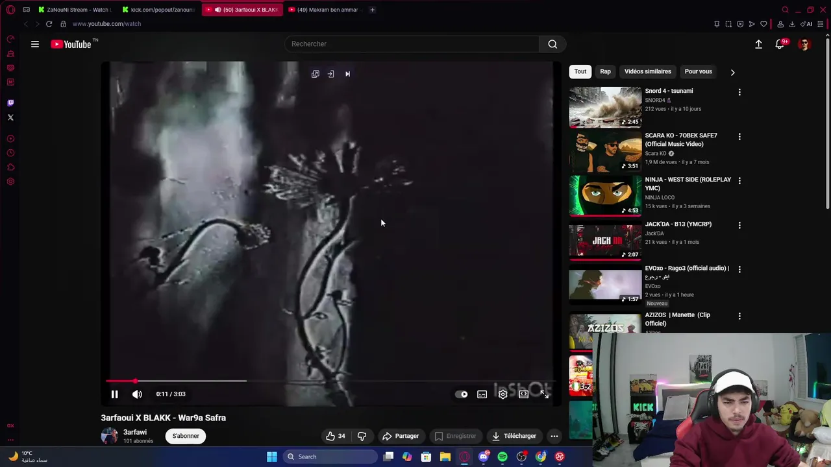The image size is (831, 467).
Task: Open options menu for JACK'DA - B13
Action: [x=739, y=225]
